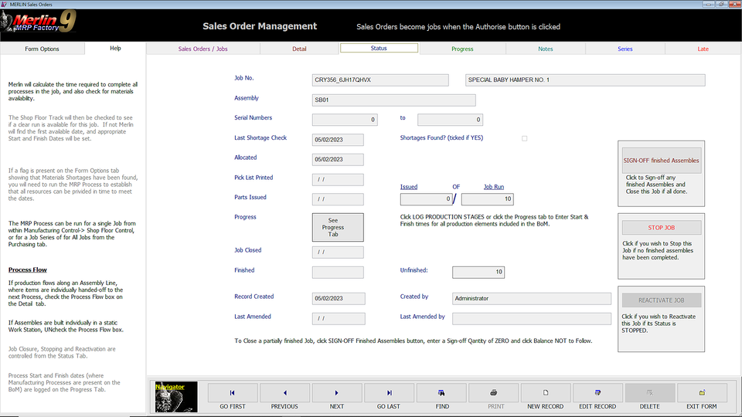Click the Navigator logo image
Viewport: 742px width, 417px height.
coord(176,397)
